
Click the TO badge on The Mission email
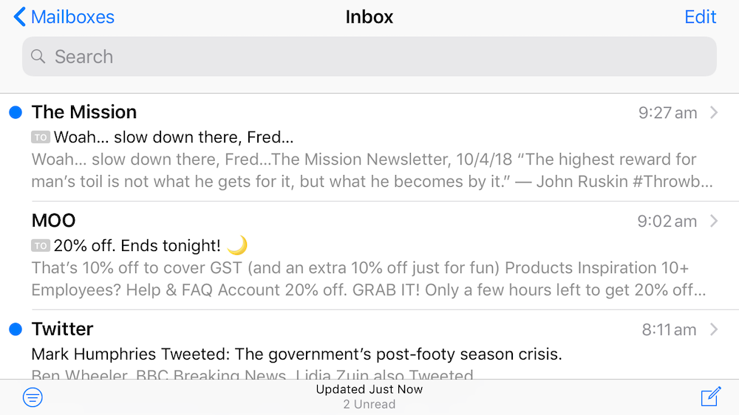[41, 137]
